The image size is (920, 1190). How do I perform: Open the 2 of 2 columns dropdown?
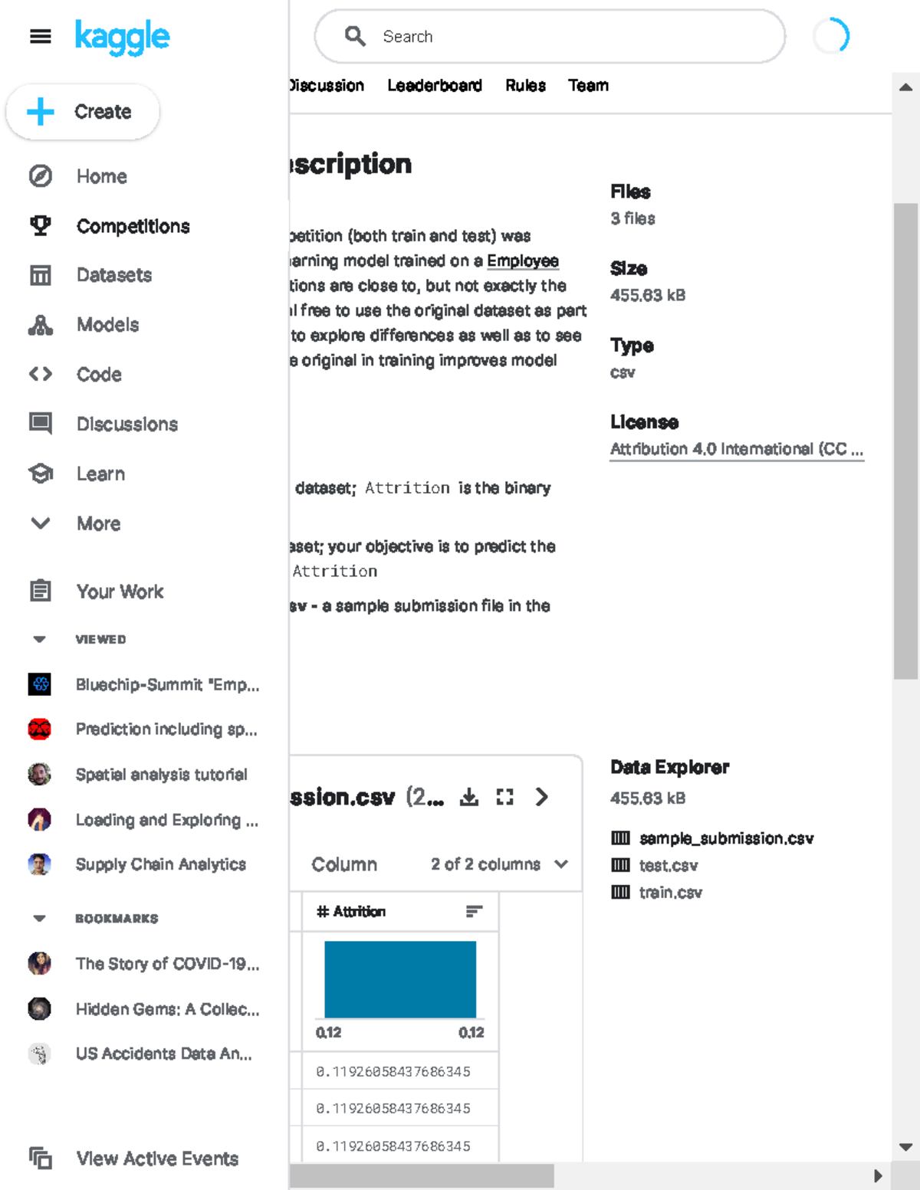click(499, 864)
